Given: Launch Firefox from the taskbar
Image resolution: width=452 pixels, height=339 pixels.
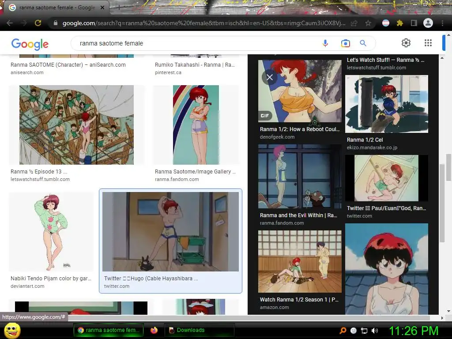Looking at the screenshot, I should coord(154,330).
